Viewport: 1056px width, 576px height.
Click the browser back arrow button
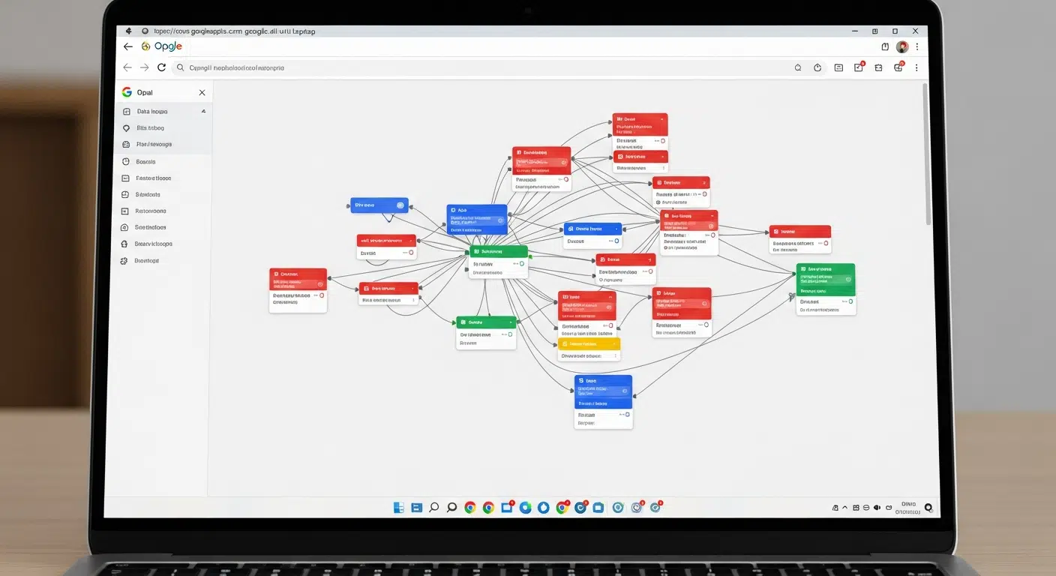127,67
